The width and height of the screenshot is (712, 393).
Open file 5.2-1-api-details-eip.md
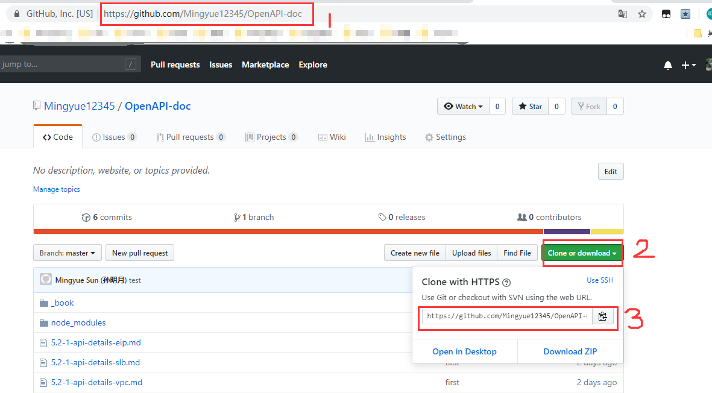click(96, 342)
